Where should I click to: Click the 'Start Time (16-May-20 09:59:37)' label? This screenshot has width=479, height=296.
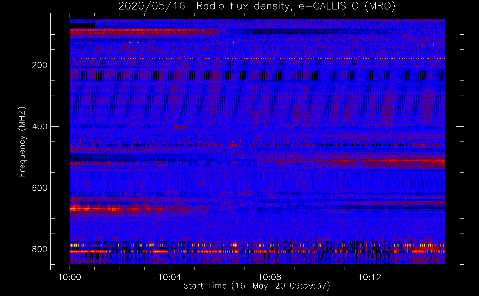(x=257, y=286)
